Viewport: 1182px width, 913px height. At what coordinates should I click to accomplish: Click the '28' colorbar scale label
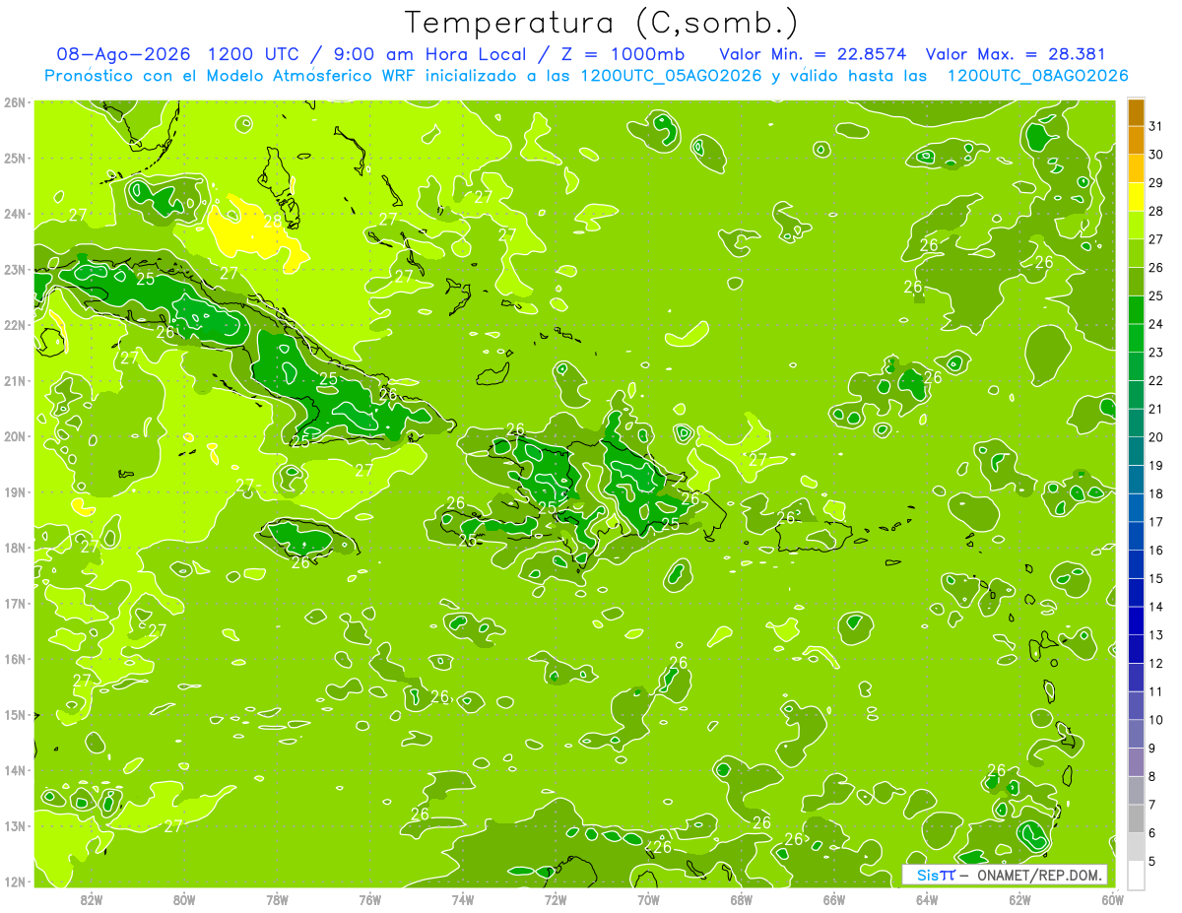(1156, 211)
